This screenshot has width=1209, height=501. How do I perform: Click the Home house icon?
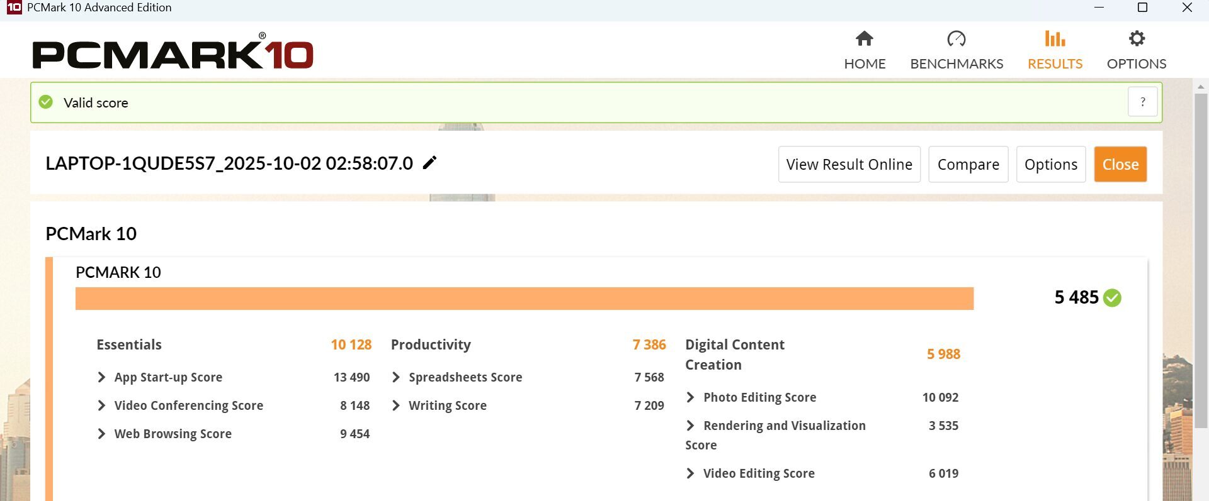pos(864,39)
